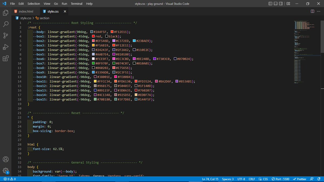
Task: Open the feedback icon in status bar
Action: tap(312, 179)
